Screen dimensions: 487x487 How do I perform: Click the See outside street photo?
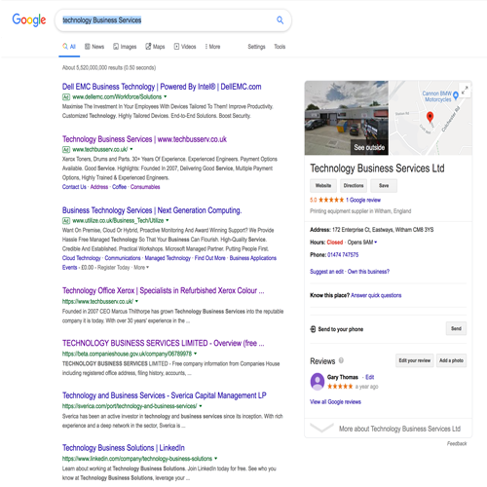pos(347,118)
